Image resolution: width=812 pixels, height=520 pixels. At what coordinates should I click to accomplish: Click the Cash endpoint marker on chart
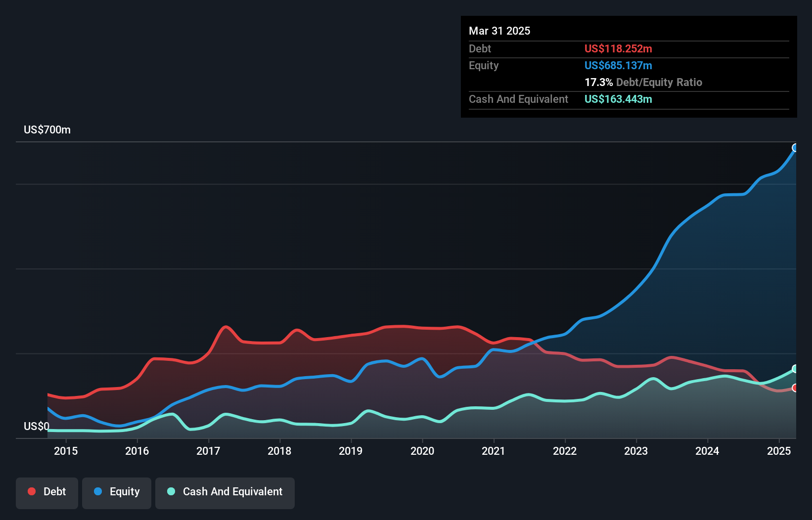click(795, 369)
